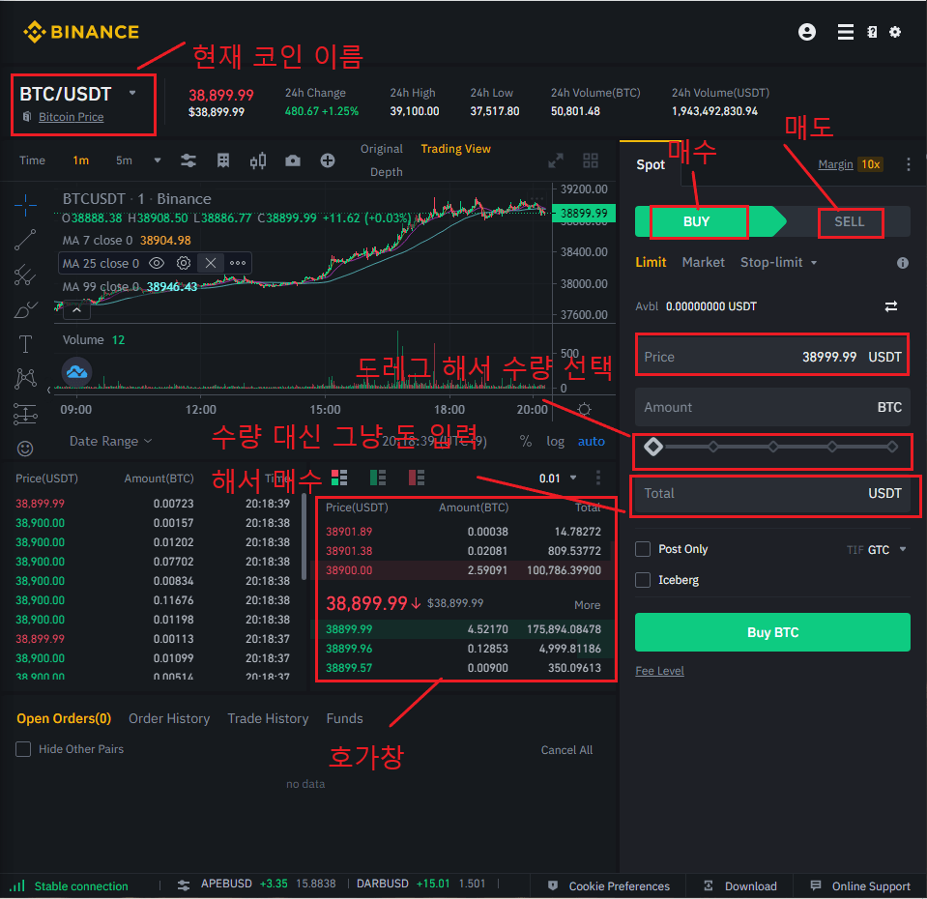The width and height of the screenshot is (927, 899).
Task: Open the TIF GTC dropdown
Action: coord(877,550)
